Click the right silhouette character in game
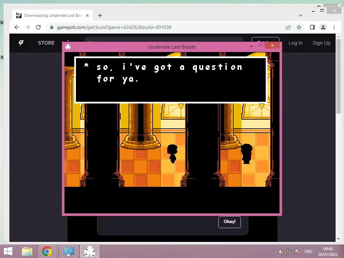Viewport: 344px width, 258px height. pyautogui.click(x=247, y=154)
